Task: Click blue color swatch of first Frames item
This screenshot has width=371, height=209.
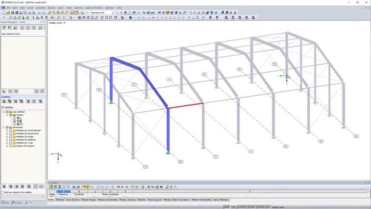Action: coord(18,118)
